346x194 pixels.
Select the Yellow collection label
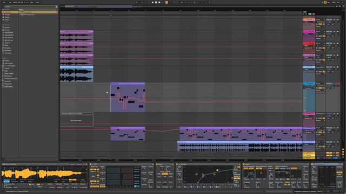(x=7, y=17)
